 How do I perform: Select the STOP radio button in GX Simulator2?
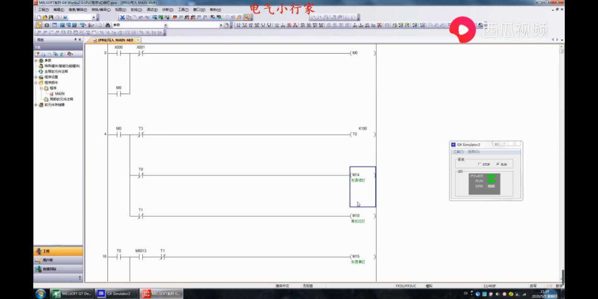tap(480, 164)
